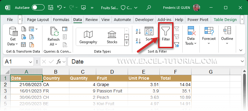Open the Power Pivot tab
Screen dimensions: 248x111
tap(198, 20)
